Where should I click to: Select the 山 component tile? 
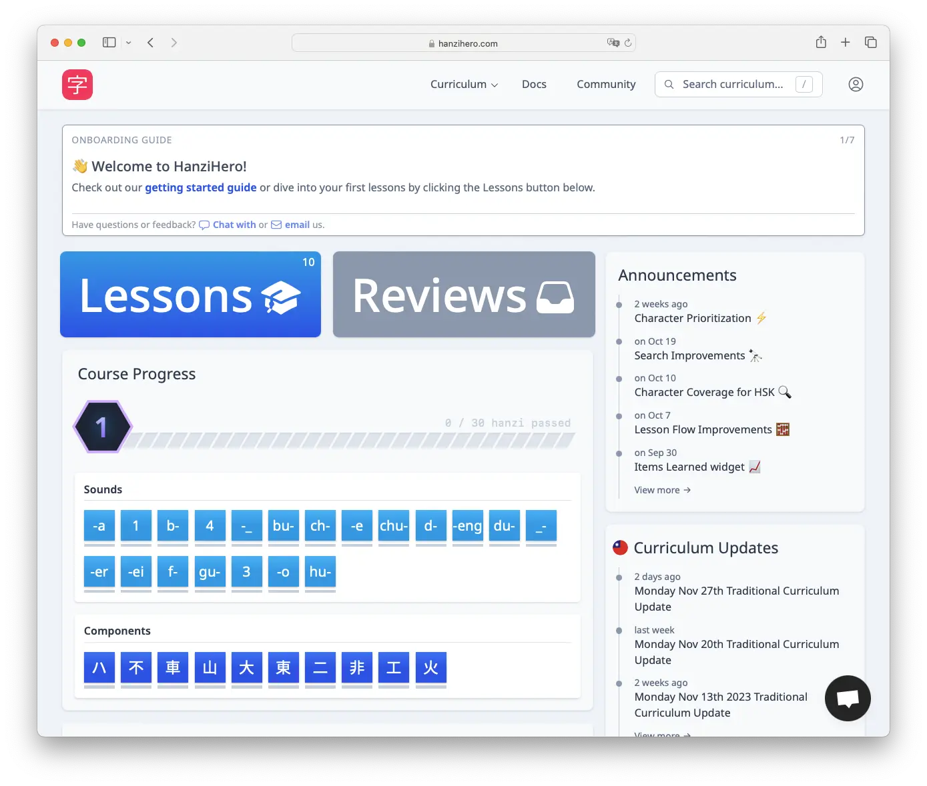210,667
